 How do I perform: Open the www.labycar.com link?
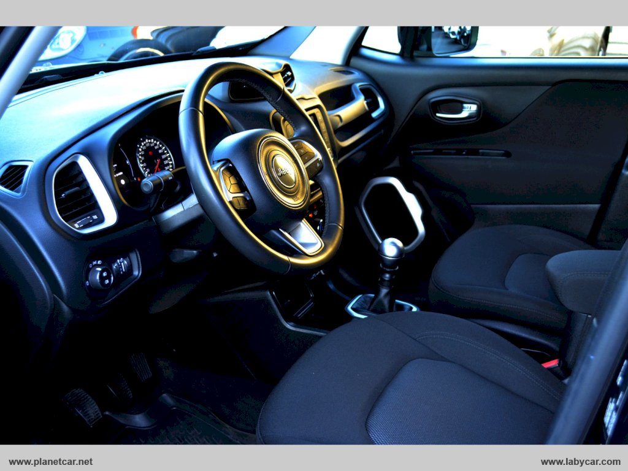[x=580, y=462]
